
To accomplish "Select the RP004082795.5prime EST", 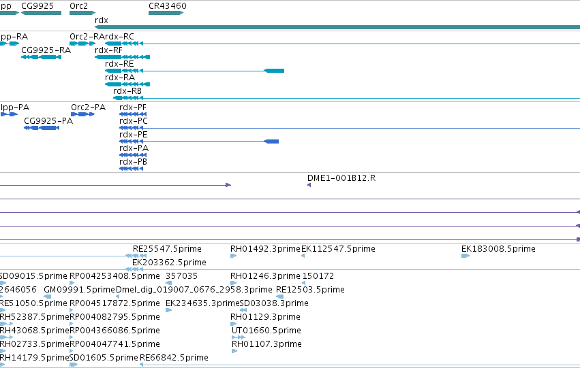I will (71, 324).
